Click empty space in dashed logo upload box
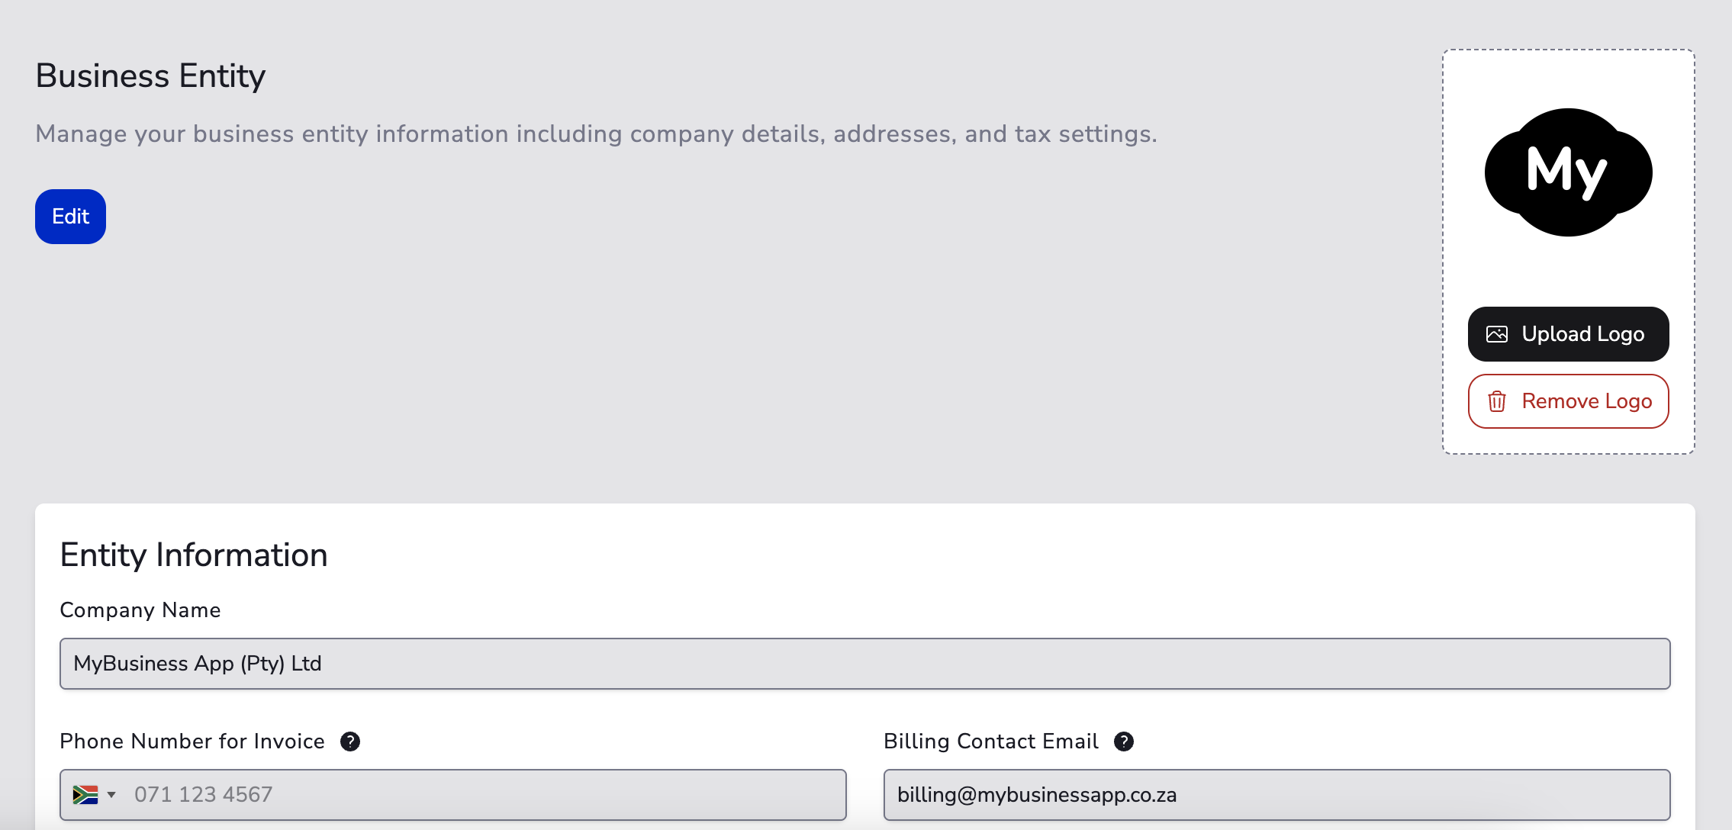 (x=1568, y=275)
